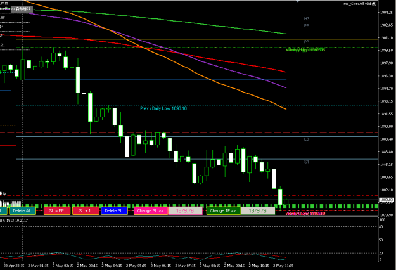Click the current price tag 1880.82
Viewport: 396px width, 270px height.
(386, 200)
